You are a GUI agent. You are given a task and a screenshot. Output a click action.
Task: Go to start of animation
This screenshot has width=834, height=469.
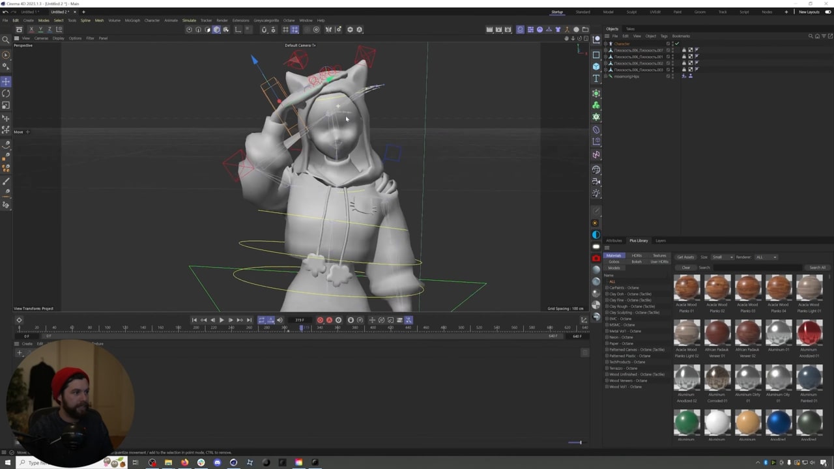coord(194,320)
